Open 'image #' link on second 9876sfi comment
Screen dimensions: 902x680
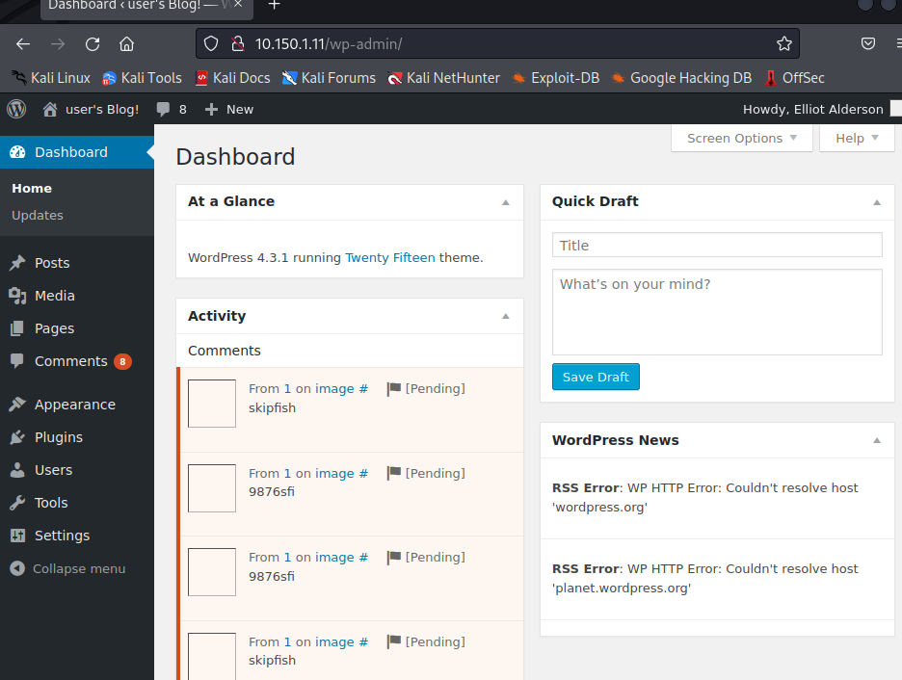342,558
